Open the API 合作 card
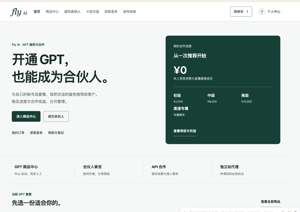 (x=177, y=170)
